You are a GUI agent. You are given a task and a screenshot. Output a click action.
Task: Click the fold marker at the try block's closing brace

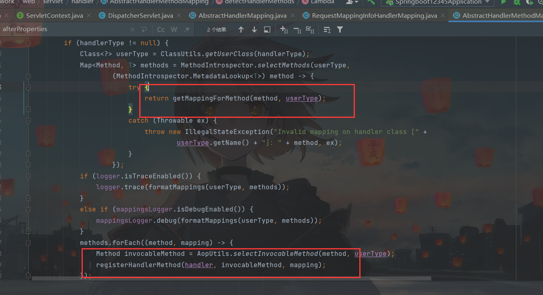28,109
